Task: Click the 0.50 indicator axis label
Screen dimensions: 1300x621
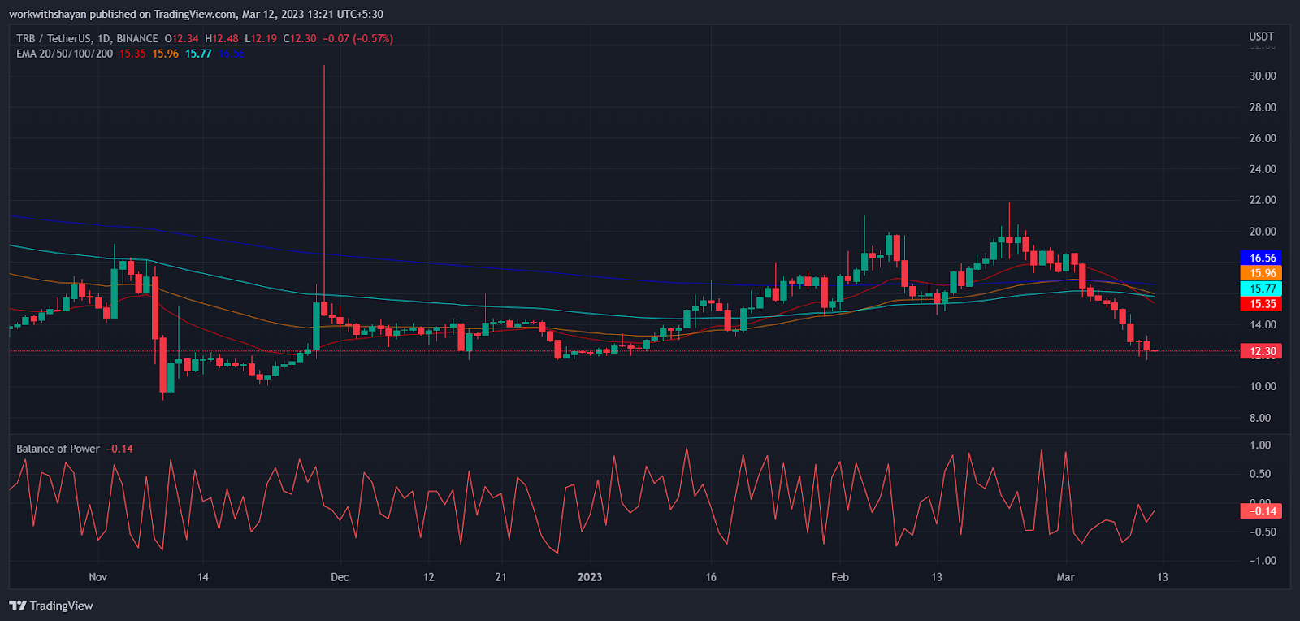Action: pos(1260,474)
